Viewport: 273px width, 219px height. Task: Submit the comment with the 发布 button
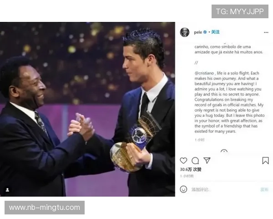click(x=264, y=189)
